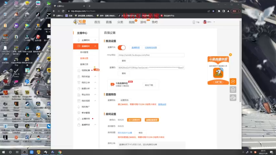Collapse the highlighted orange sidebar section chevron
The image size is (276, 155).
coord(95,46)
